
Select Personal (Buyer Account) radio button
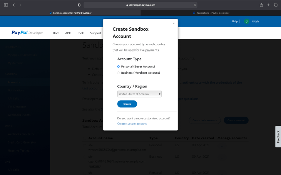[118, 66]
